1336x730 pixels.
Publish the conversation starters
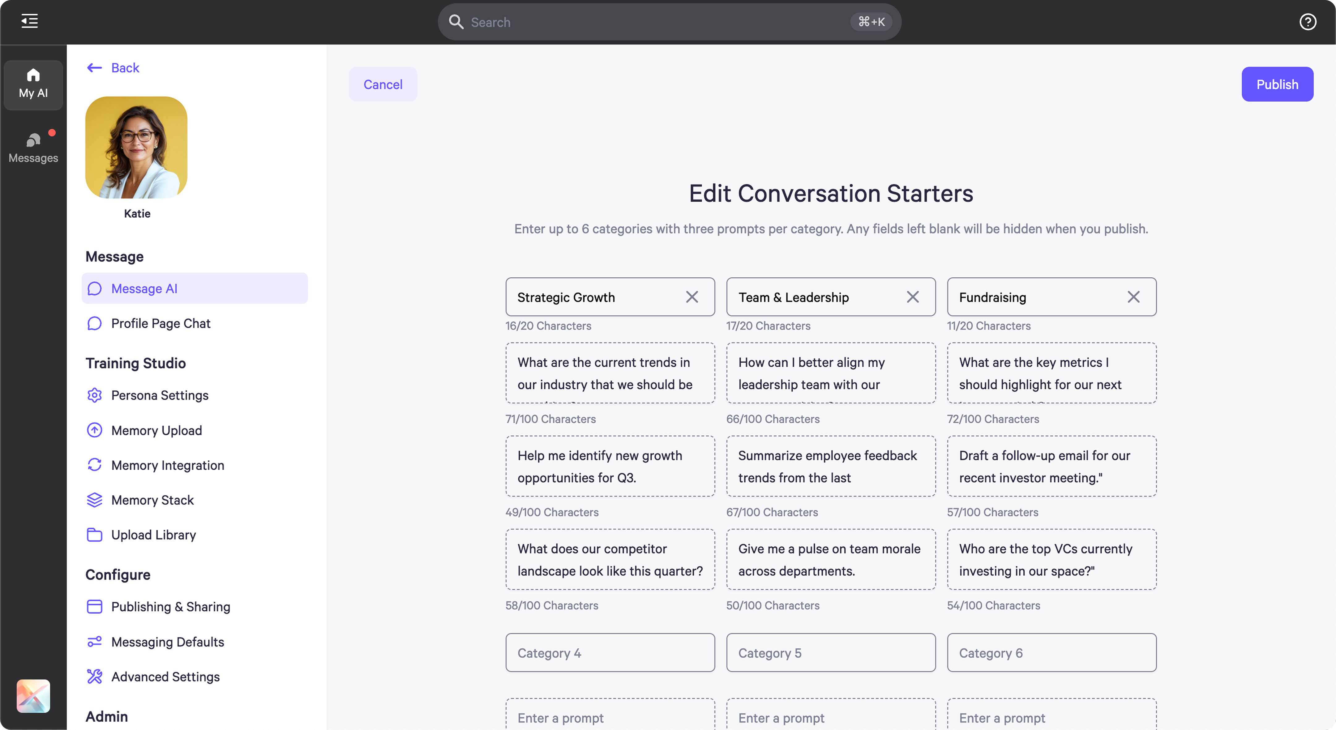click(x=1277, y=84)
